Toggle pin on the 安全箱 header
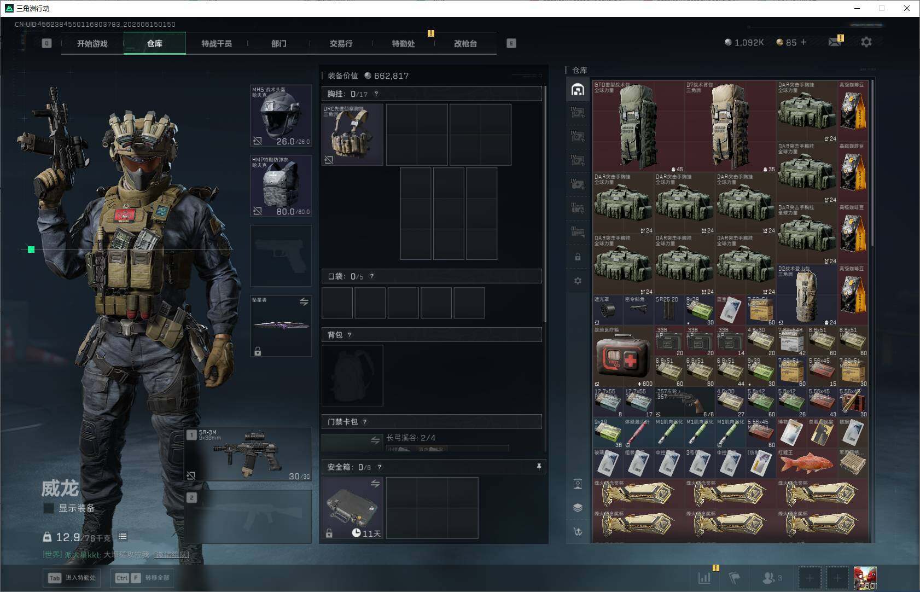This screenshot has width=920, height=592. [x=539, y=467]
